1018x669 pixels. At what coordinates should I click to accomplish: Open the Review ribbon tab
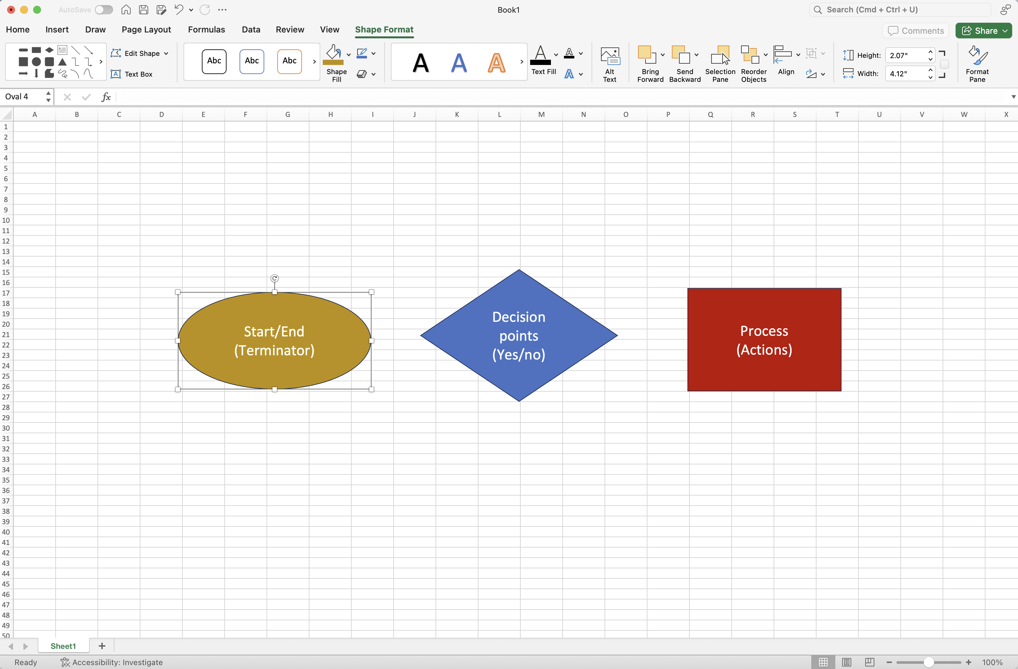click(290, 30)
